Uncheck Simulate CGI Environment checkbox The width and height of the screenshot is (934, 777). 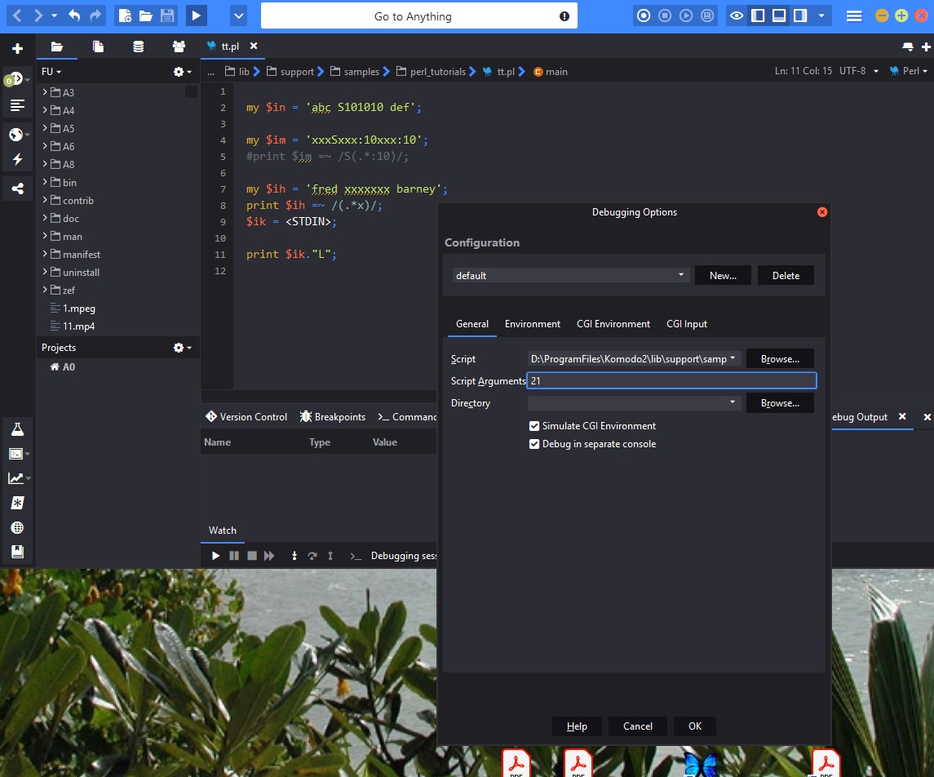click(534, 426)
